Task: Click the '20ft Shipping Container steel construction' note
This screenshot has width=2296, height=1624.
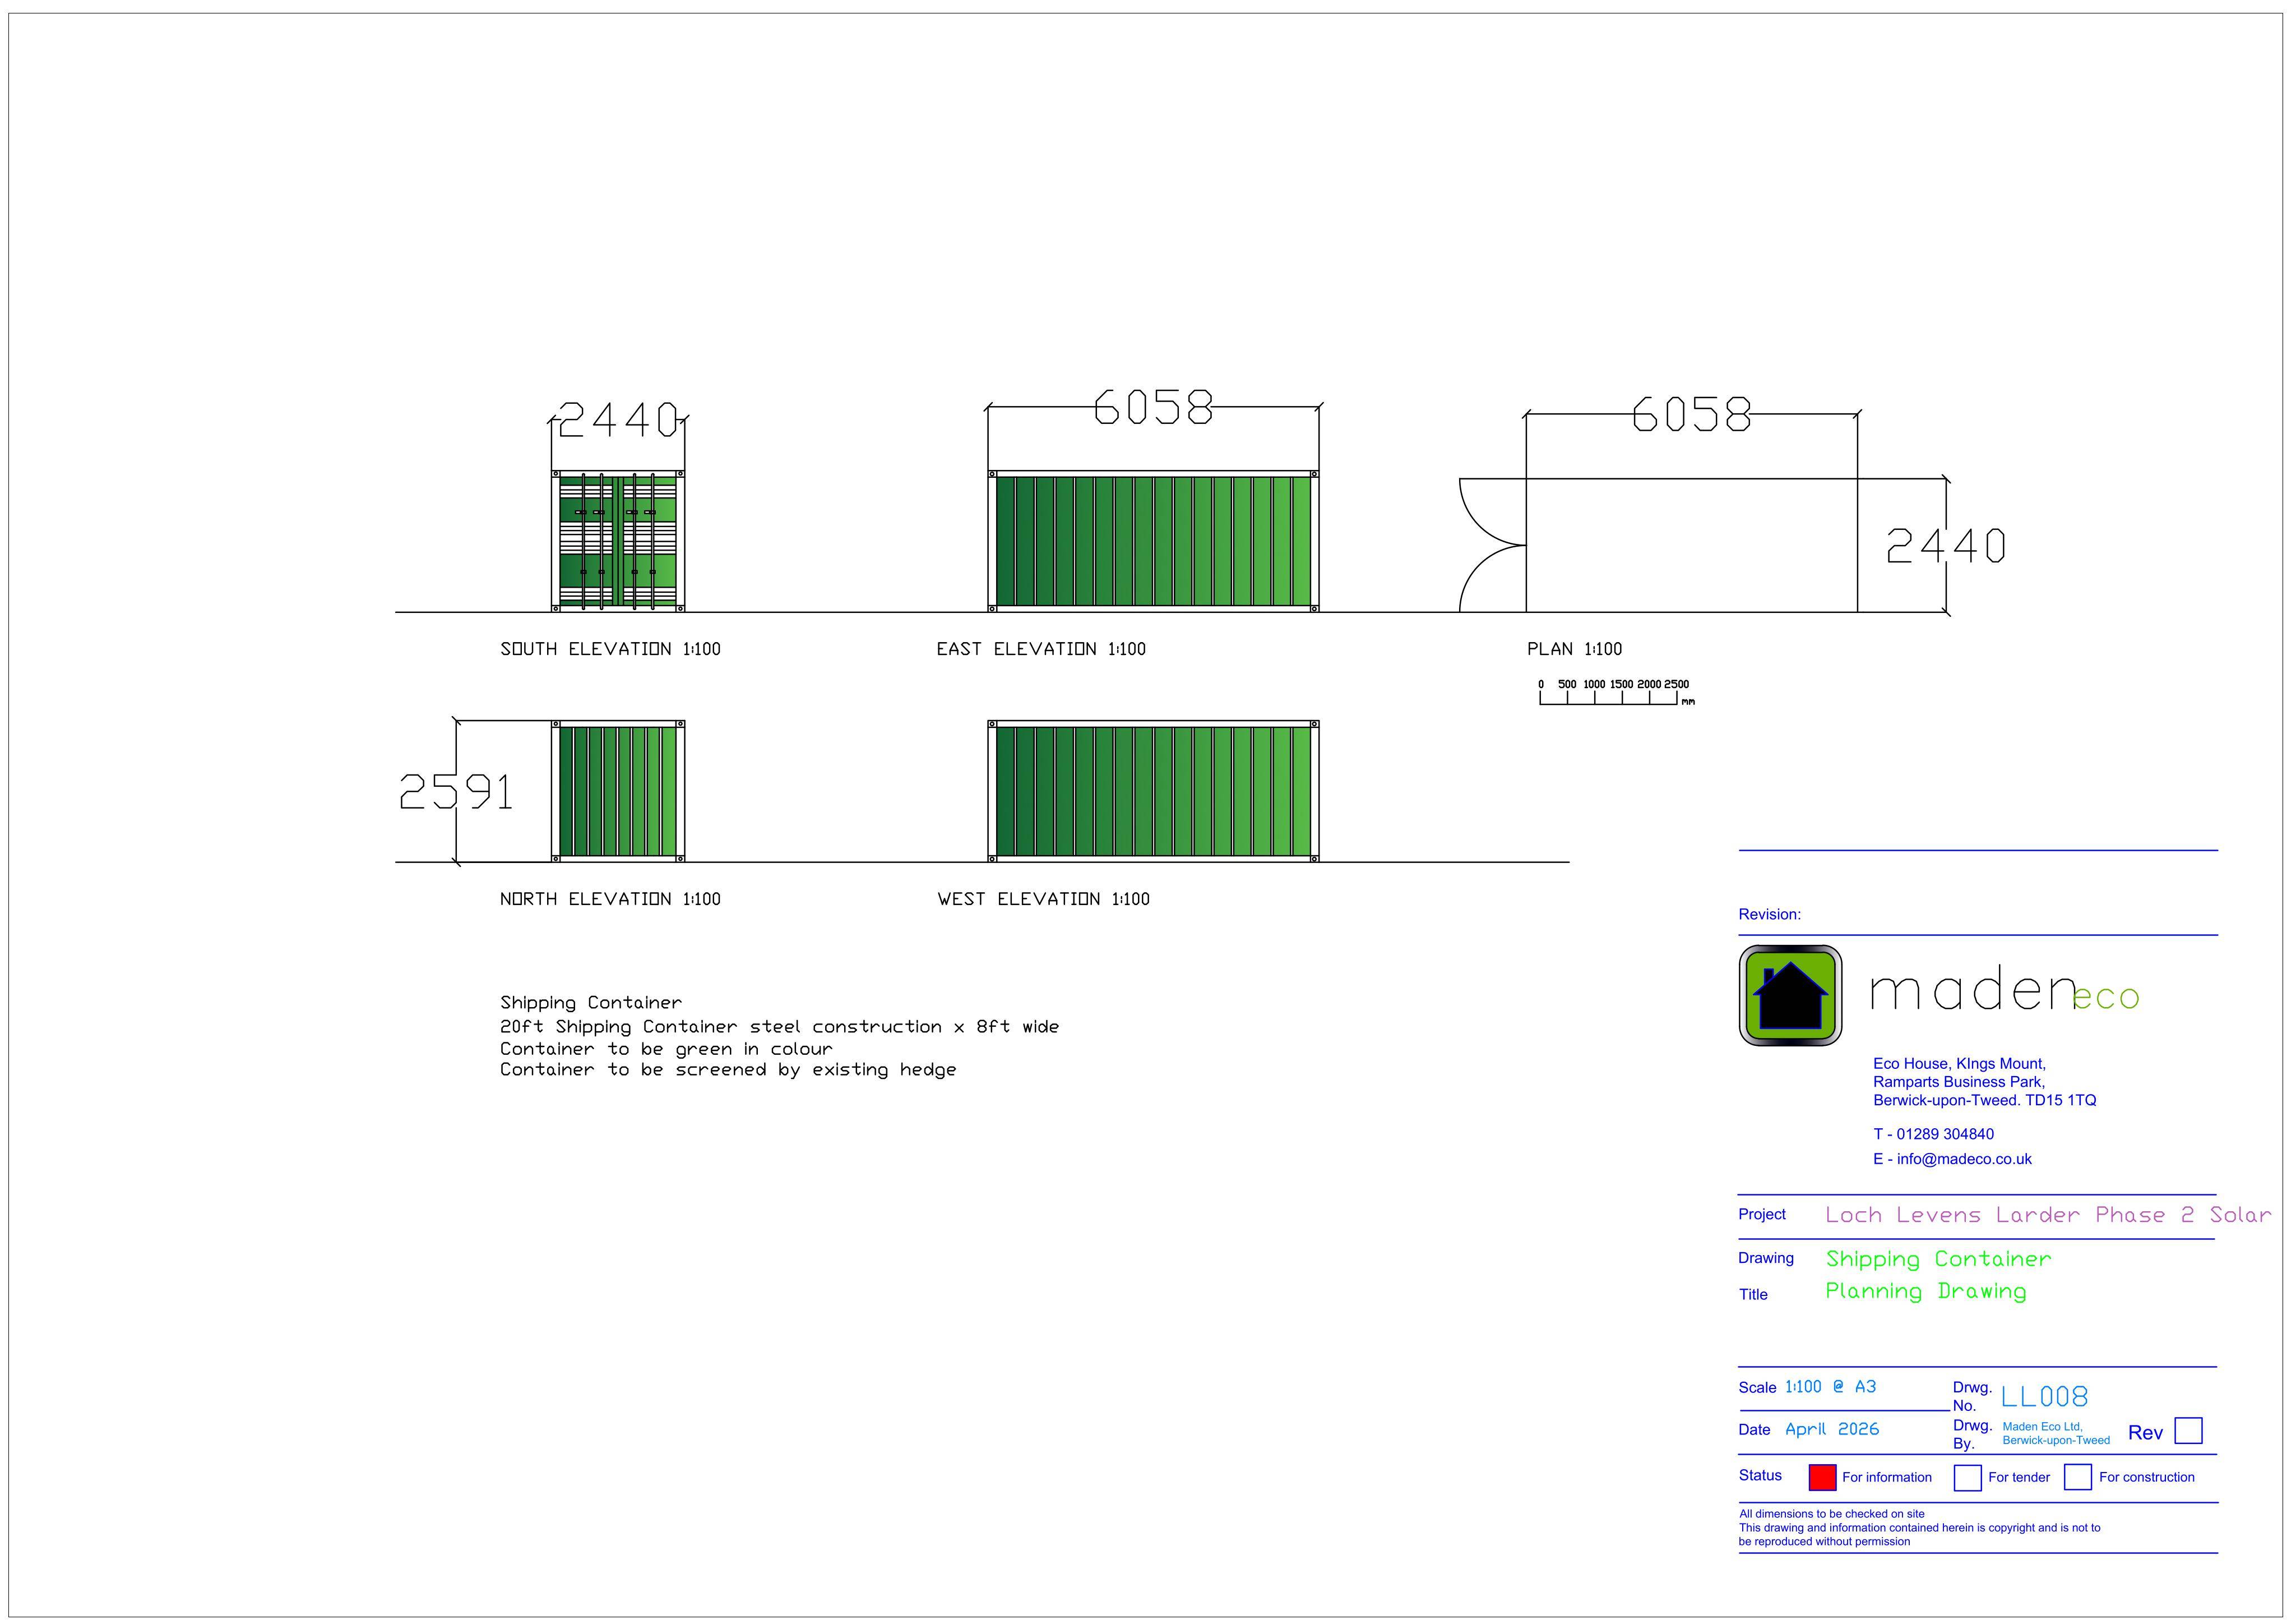Action: [779, 1027]
